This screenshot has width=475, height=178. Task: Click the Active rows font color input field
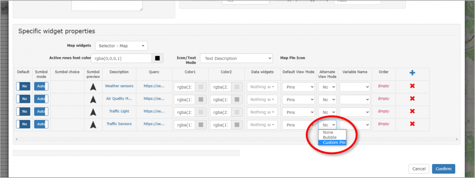(x=122, y=58)
